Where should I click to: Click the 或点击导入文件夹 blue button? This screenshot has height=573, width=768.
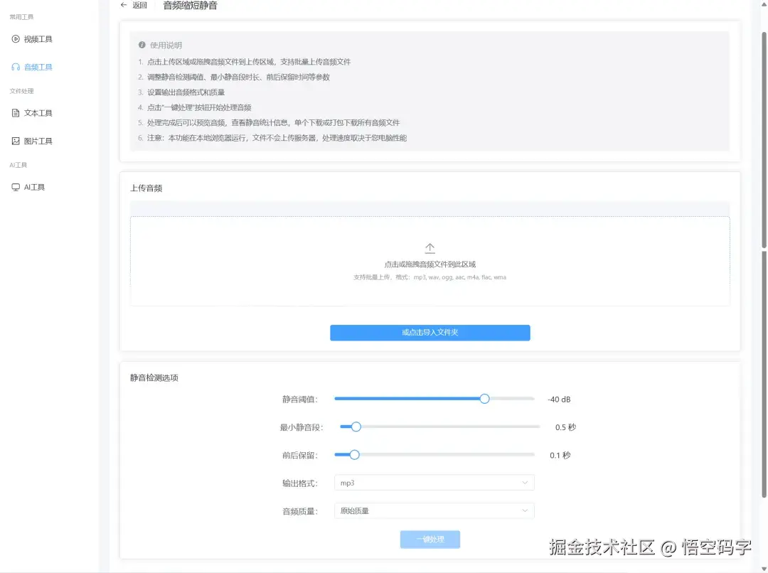click(430, 332)
